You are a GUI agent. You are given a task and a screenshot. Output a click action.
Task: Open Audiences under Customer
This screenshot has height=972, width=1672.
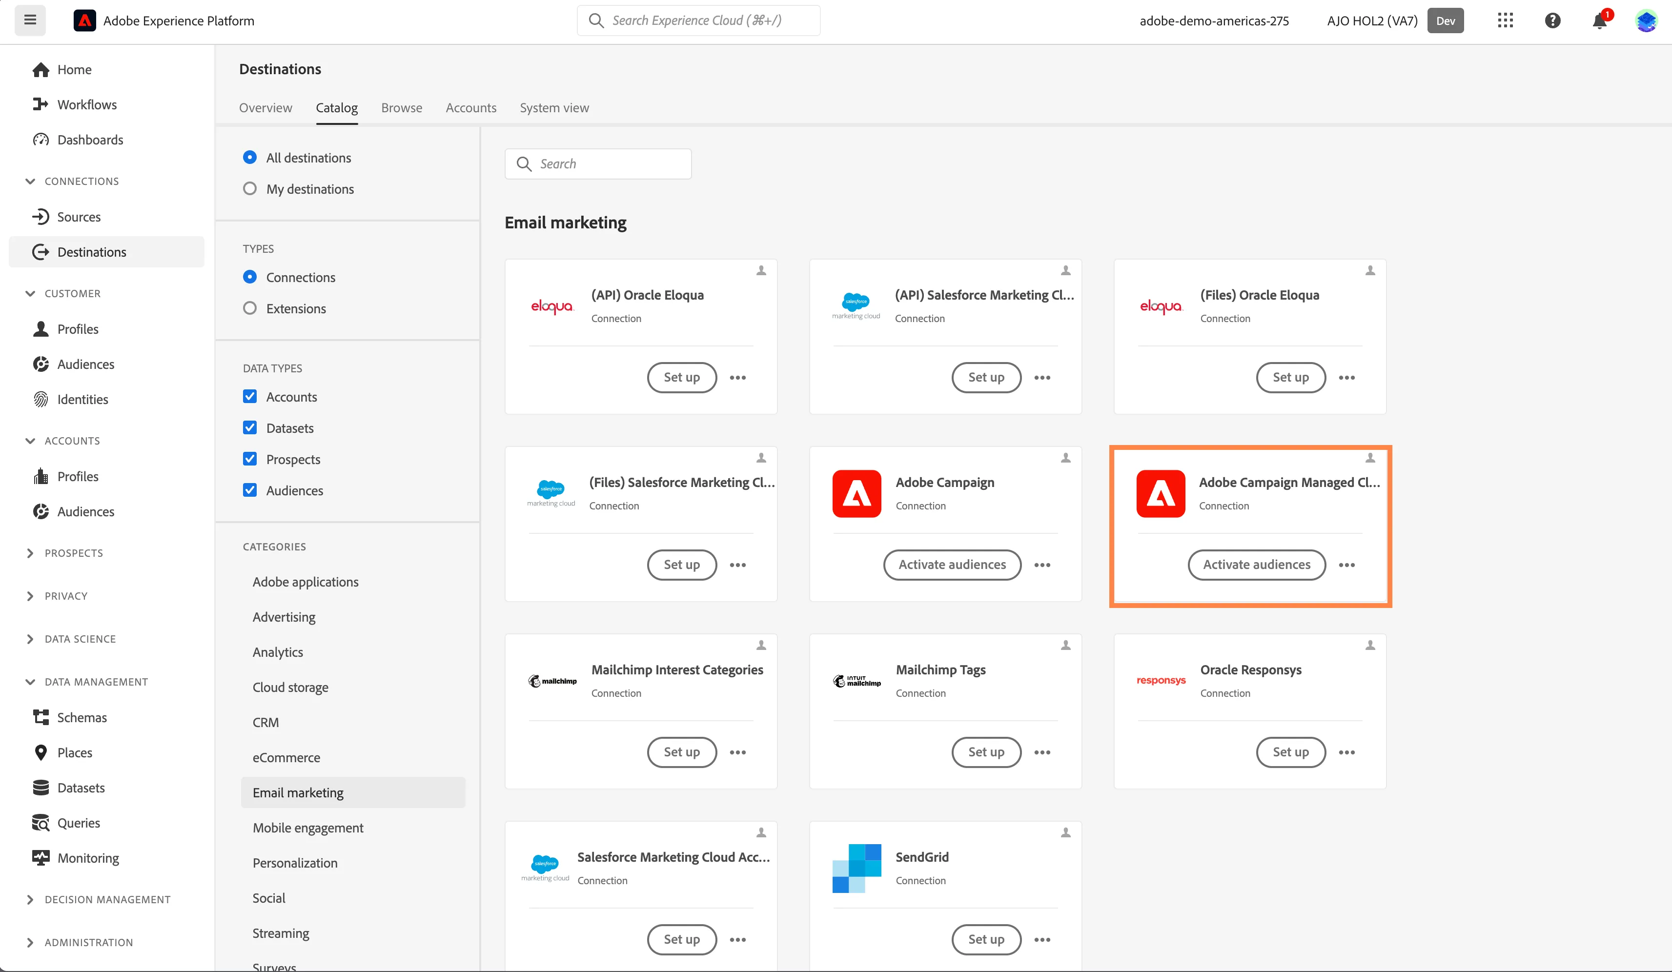85,364
